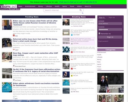Select Sports in Categories list
This screenshot has height=102, width=128.
(99, 64)
